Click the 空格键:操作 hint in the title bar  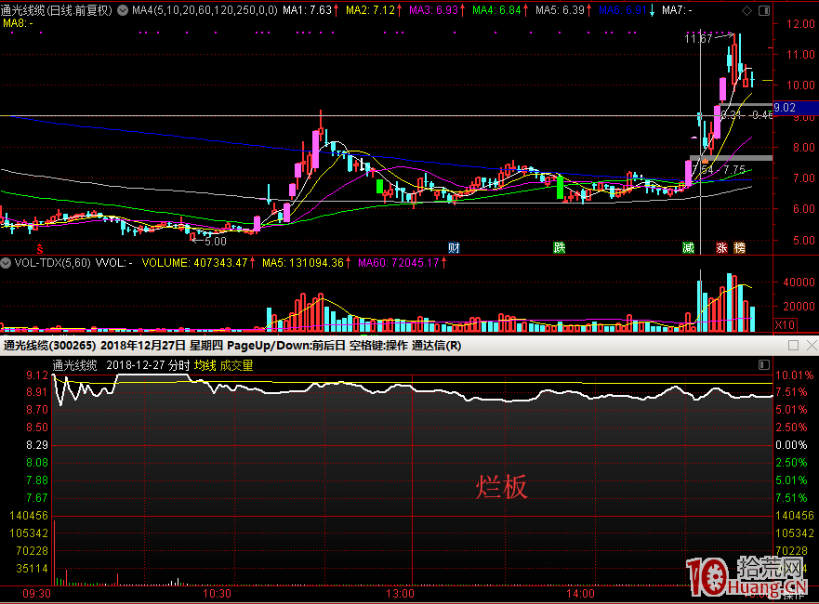coord(378,346)
